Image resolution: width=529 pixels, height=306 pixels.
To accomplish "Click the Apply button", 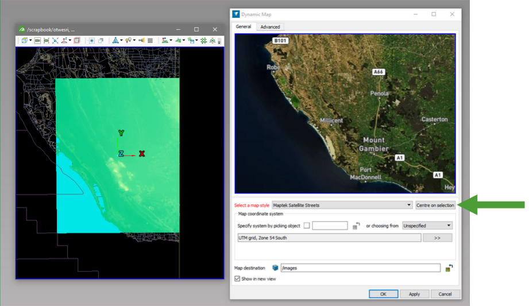I will pos(414,294).
